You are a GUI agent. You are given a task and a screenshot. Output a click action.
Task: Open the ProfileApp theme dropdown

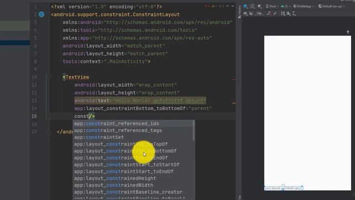point(303,6)
